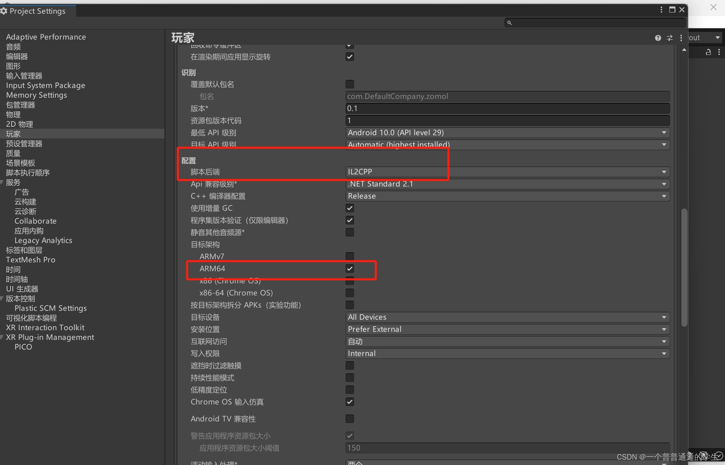Enable ARMv7 target architecture checkbox
Image resolution: width=725 pixels, height=465 pixels.
(350, 256)
